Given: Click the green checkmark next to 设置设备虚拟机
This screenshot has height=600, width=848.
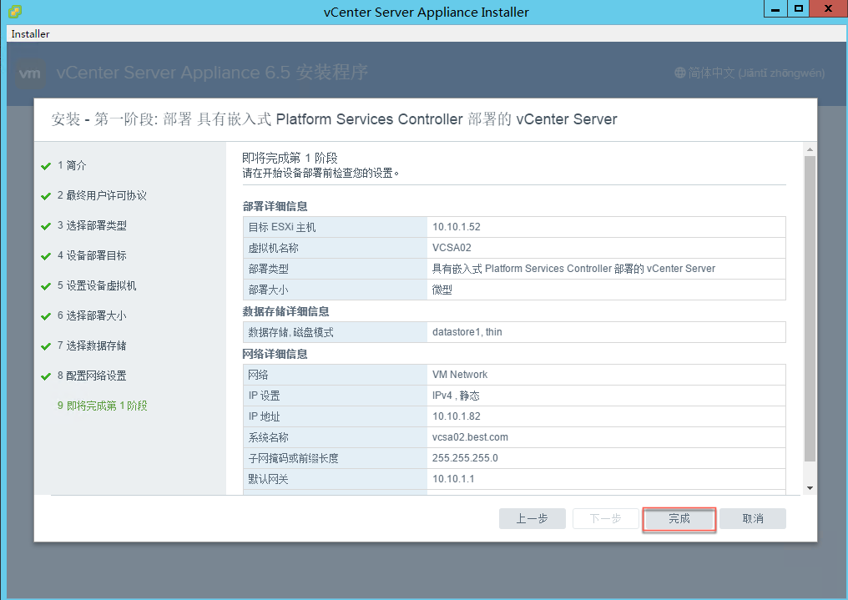Looking at the screenshot, I should coord(46,286).
